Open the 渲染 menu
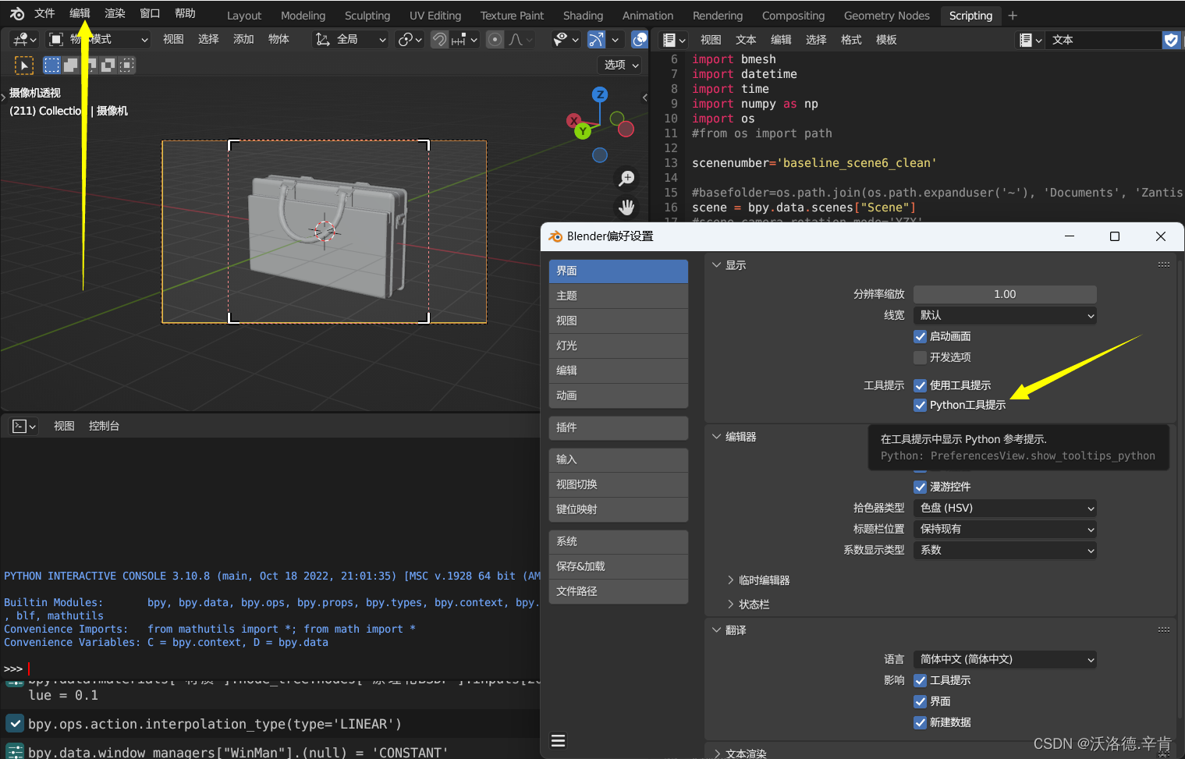Viewport: 1185px width, 759px height. point(114,12)
